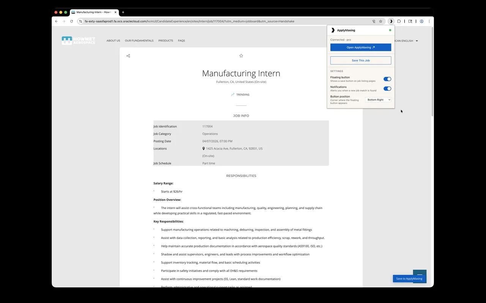Open the Chrome extensions puzzle icon
The width and height of the screenshot is (486, 303).
click(x=399, y=21)
